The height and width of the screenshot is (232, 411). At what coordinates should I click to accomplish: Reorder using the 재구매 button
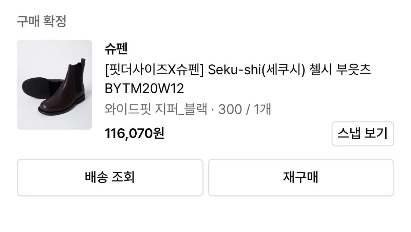click(x=301, y=178)
